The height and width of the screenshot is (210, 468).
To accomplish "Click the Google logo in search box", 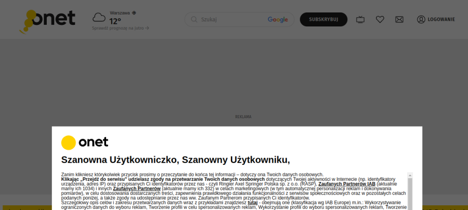I will click(x=278, y=20).
